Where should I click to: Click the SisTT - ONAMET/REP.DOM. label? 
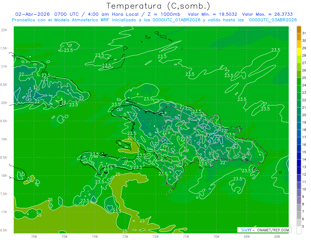(264, 230)
